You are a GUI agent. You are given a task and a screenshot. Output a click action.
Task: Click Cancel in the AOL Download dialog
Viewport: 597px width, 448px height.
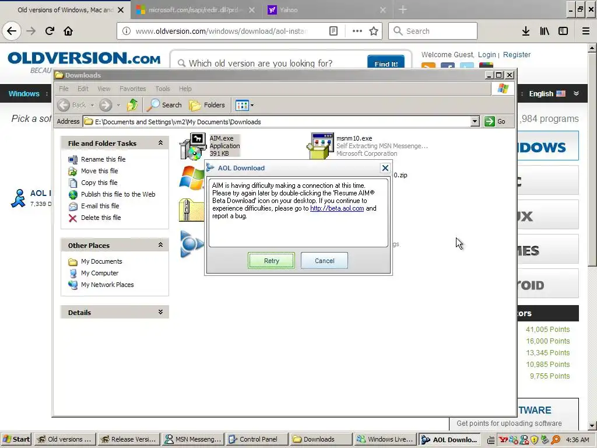(x=324, y=261)
